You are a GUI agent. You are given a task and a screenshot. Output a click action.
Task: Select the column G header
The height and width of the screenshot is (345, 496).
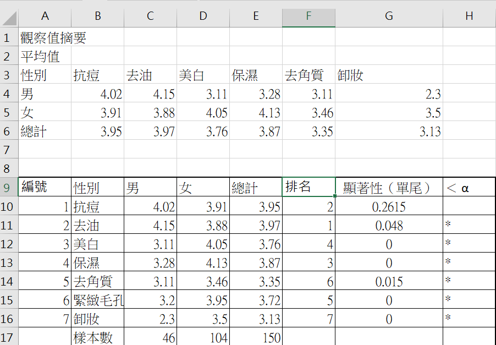click(x=389, y=17)
